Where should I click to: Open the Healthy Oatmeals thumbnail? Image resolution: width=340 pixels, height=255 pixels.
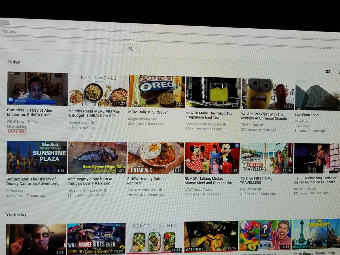(156, 158)
